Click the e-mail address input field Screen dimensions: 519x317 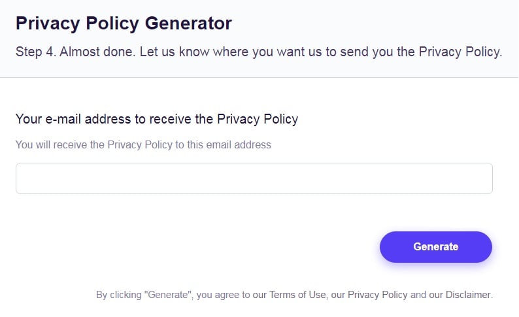[x=254, y=178]
